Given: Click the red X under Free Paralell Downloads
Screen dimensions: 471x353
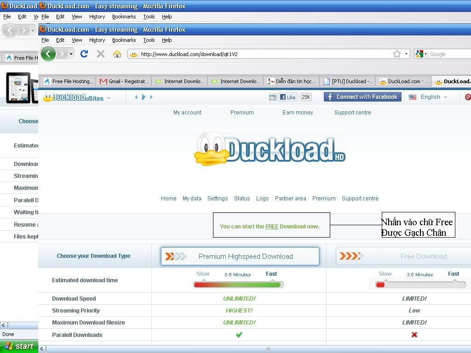Looking at the screenshot, I should click(x=414, y=335).
